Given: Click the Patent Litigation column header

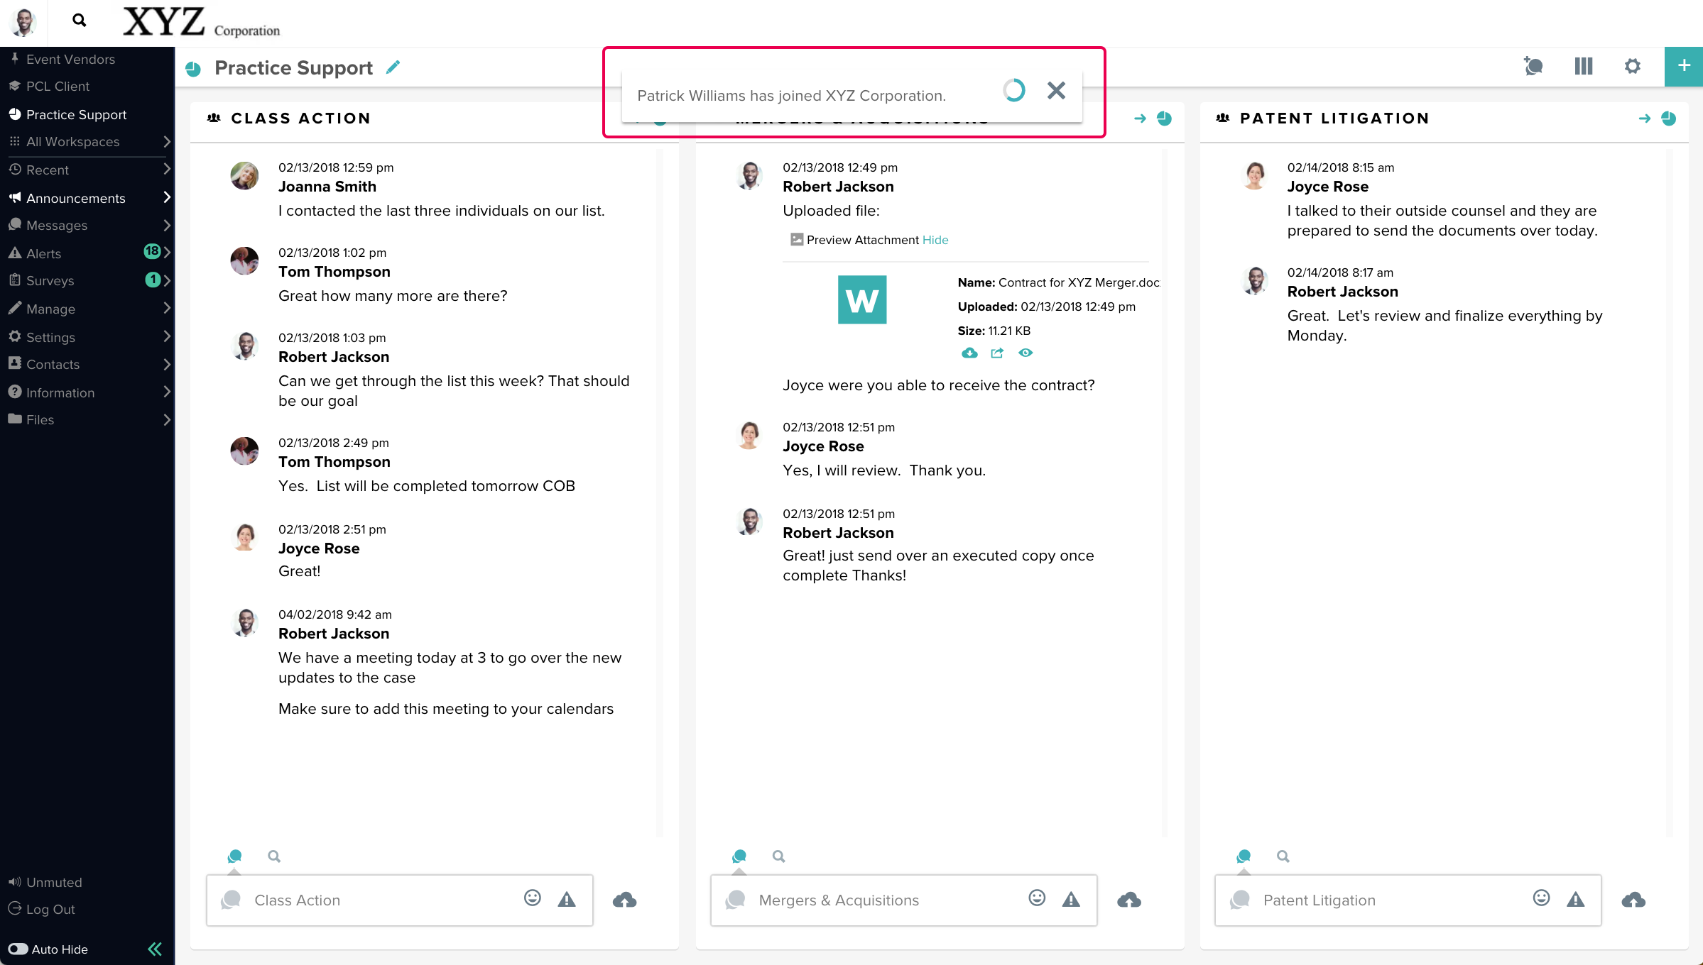Looking at the screenshot, I should [1334, 118].
